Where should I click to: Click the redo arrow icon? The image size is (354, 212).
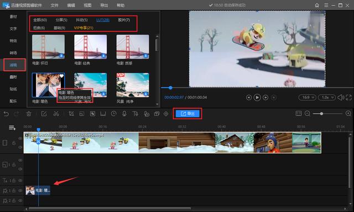(x=17, y=114)
